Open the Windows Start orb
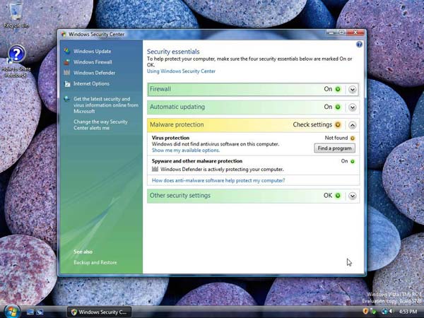 click(x=11, y=310)
